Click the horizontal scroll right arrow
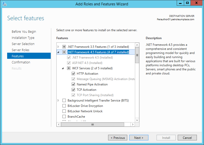This screenshot has height=145, width=204. [x=133, y=124]
